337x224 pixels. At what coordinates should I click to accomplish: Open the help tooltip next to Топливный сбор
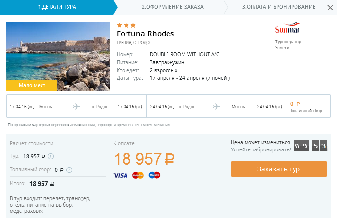click(x=69, y=170)
